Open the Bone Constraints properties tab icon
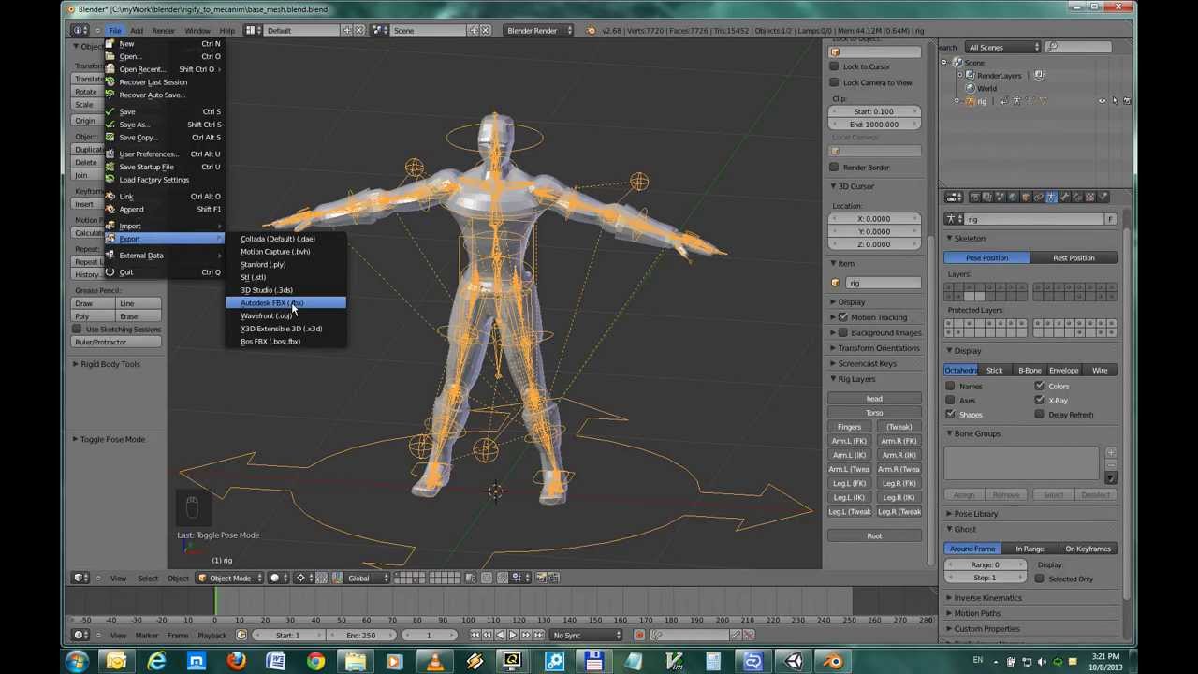 point(1076,197)
